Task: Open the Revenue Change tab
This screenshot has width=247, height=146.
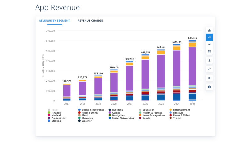Action: [x=90, y=21]
